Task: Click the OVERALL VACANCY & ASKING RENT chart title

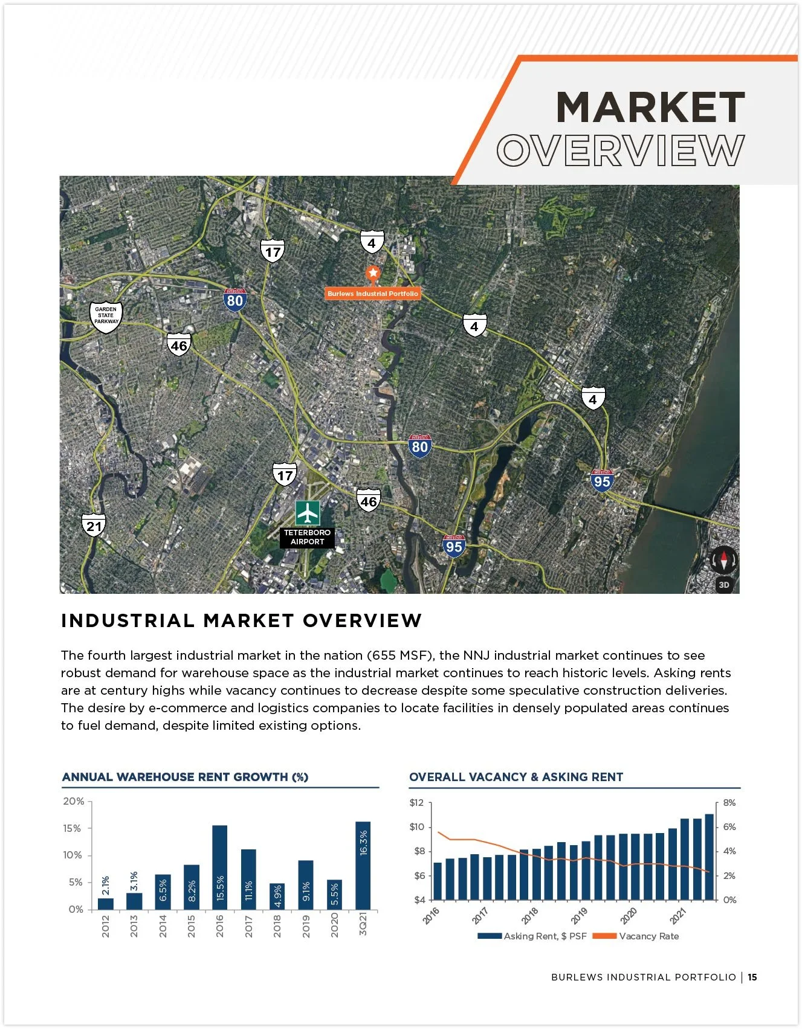Action: tap(516, 777)
